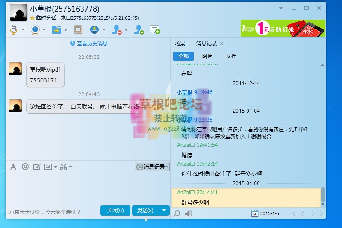Expand the block contact options arrow
Viewport: 342px width, 228px height.
click(x=126, y=29)
